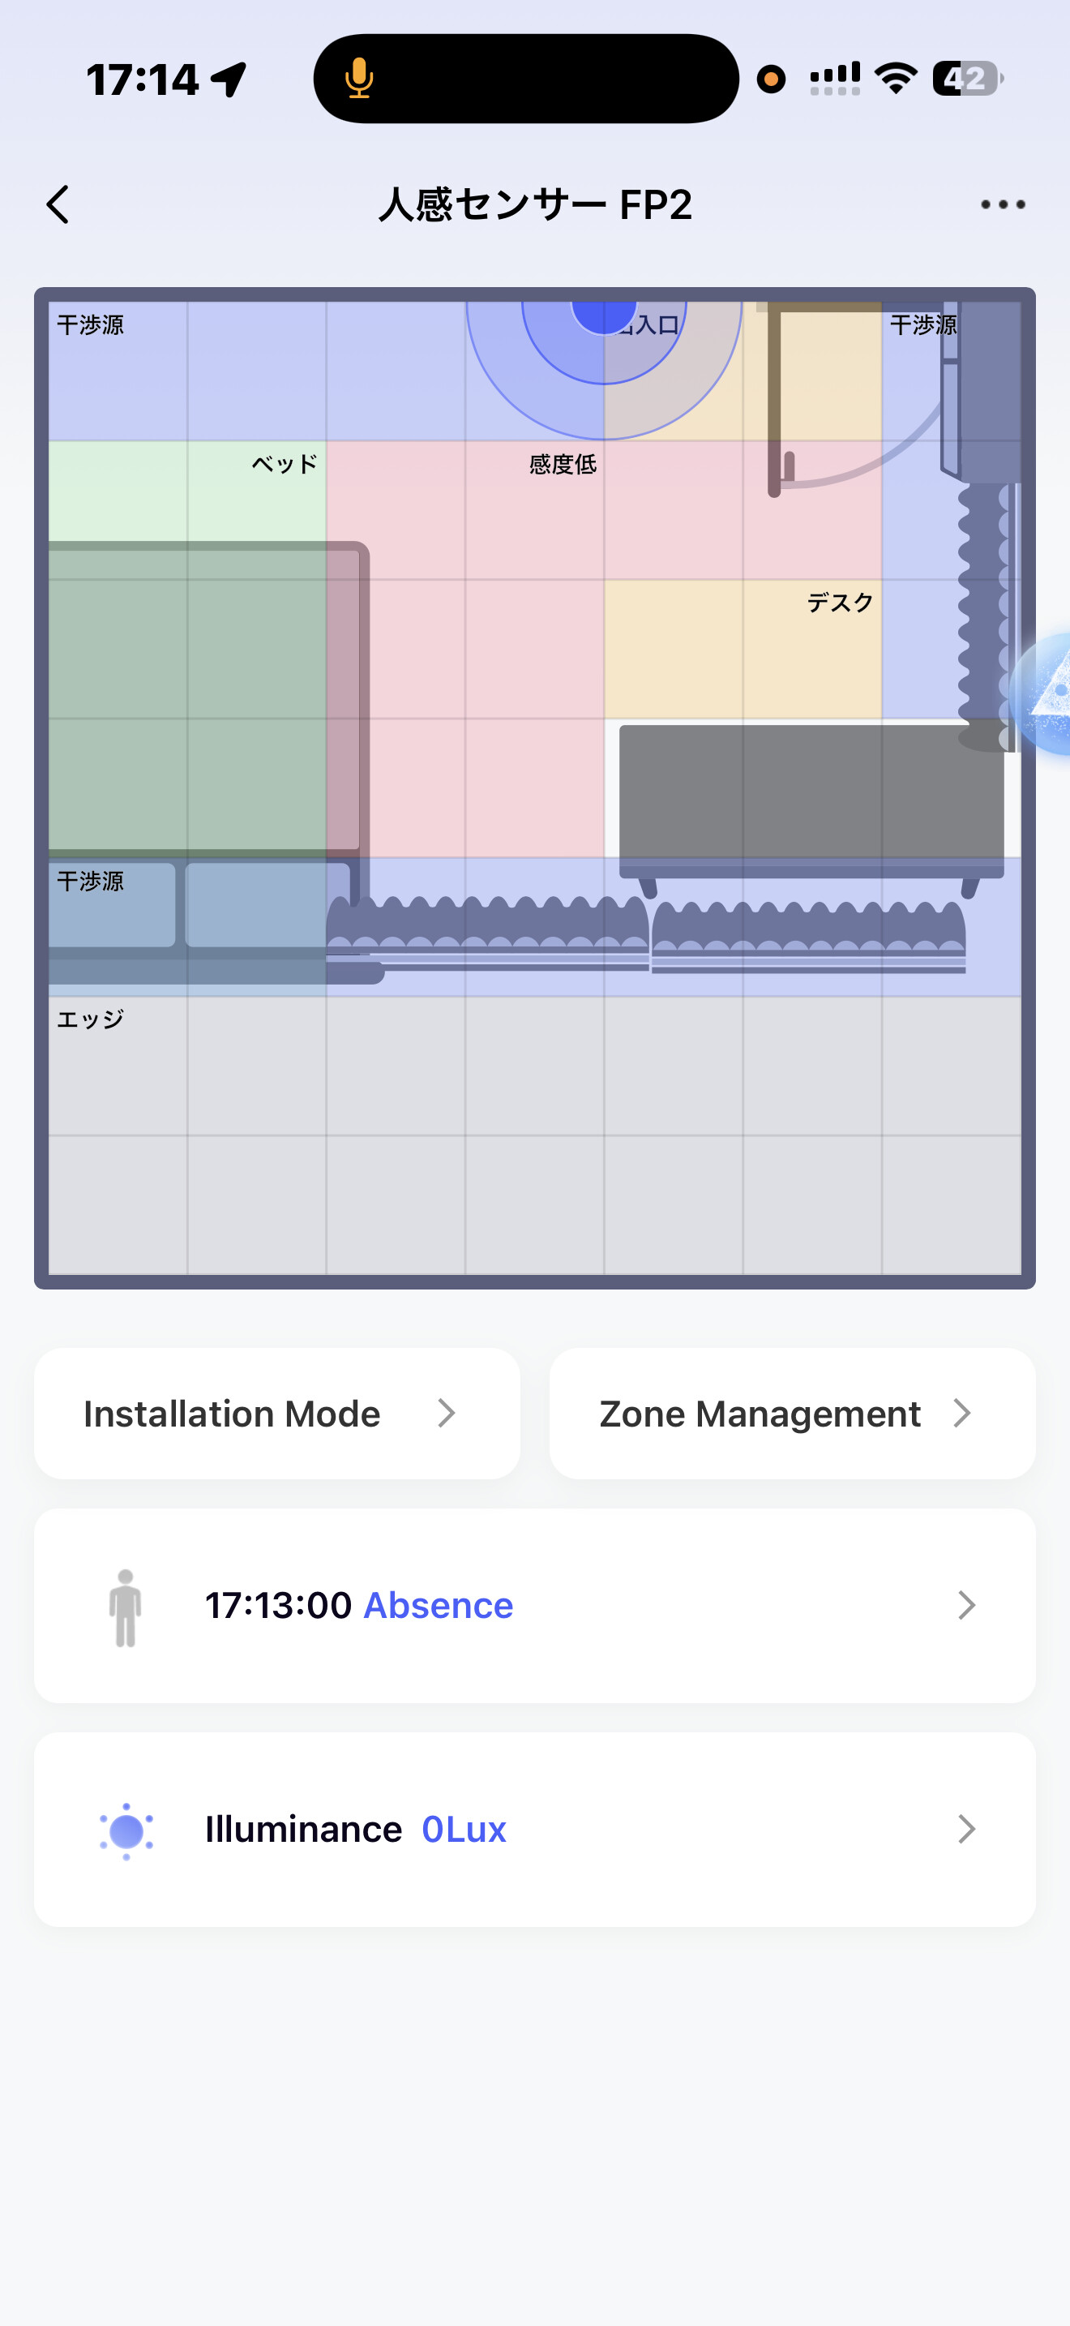Viewport: 1070px width, 2326px height.
Task: Tap the 感度低 zone label
Action: coord(562,464)
